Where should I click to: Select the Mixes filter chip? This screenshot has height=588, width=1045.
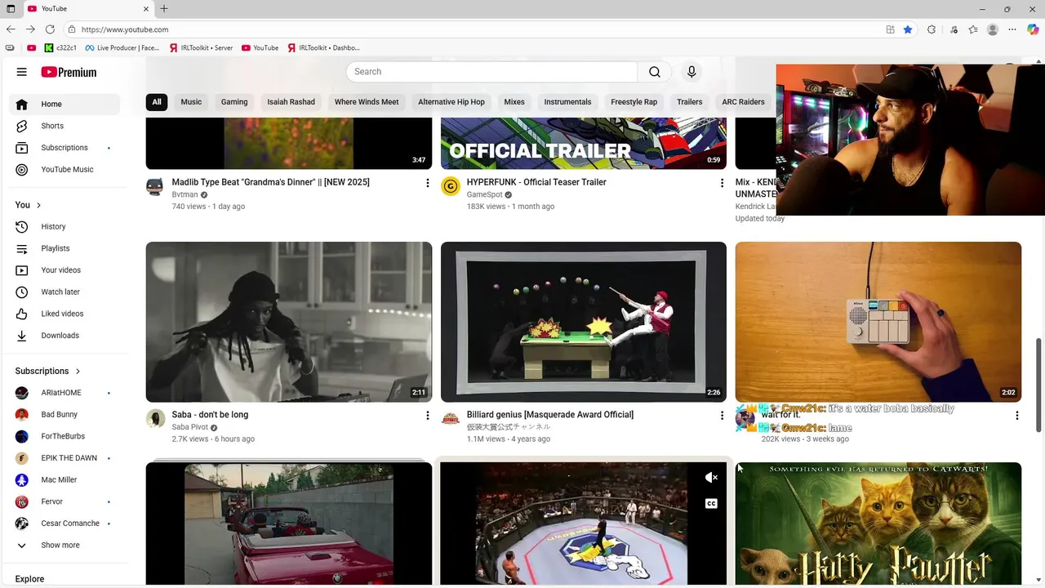coord(514,102)
